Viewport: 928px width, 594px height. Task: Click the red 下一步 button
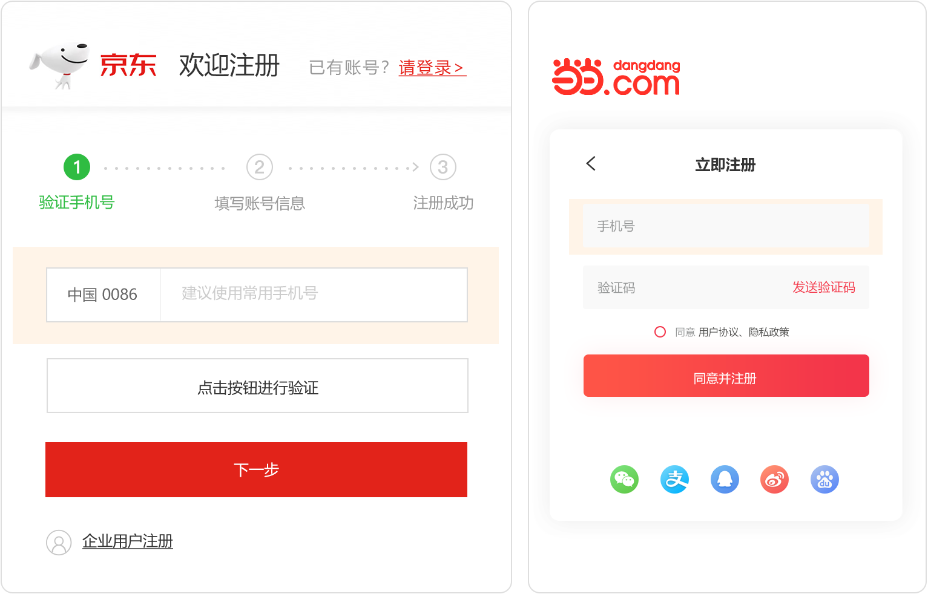click(256, 469)
